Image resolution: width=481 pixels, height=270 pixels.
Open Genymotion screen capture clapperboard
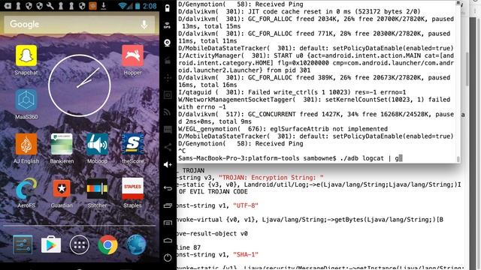coord(168,60)
